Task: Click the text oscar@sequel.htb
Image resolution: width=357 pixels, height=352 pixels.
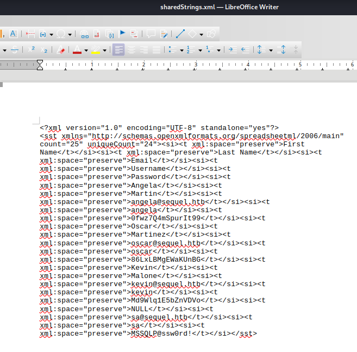Action: pos(166,244)
